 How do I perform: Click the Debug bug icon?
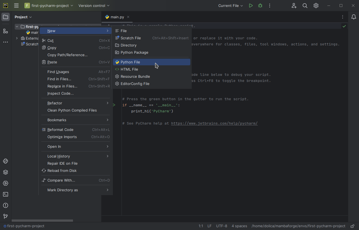point(260,6)
